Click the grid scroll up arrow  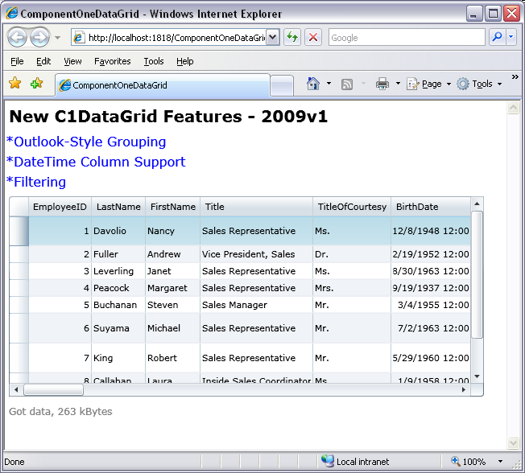coord(477,204)
